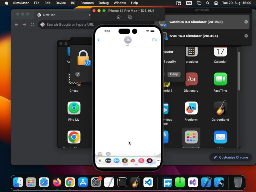256x192 pixels.
Task: Rotate the simulated iPhone device
Action: (139, 17)
